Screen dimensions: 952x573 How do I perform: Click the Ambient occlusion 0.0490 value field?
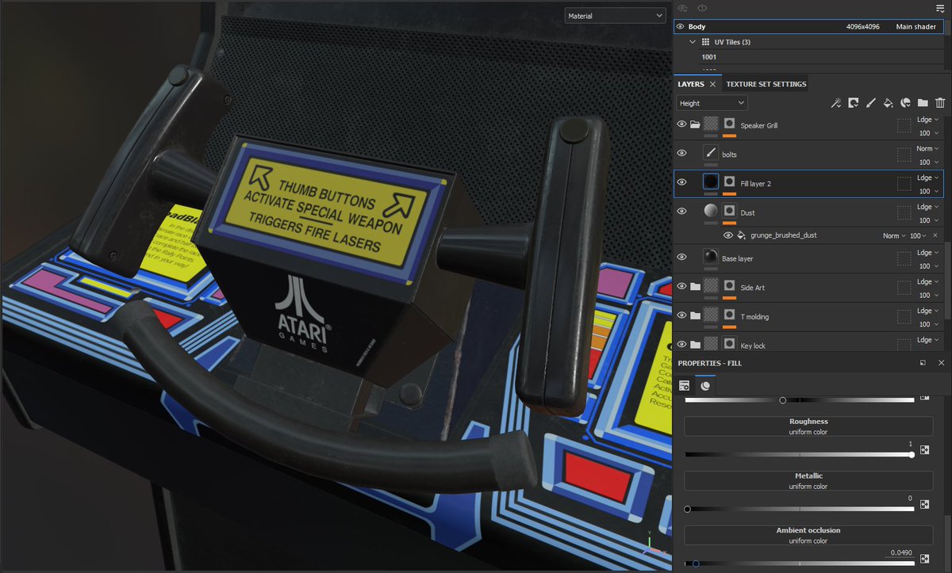click(x=900, y=552)
